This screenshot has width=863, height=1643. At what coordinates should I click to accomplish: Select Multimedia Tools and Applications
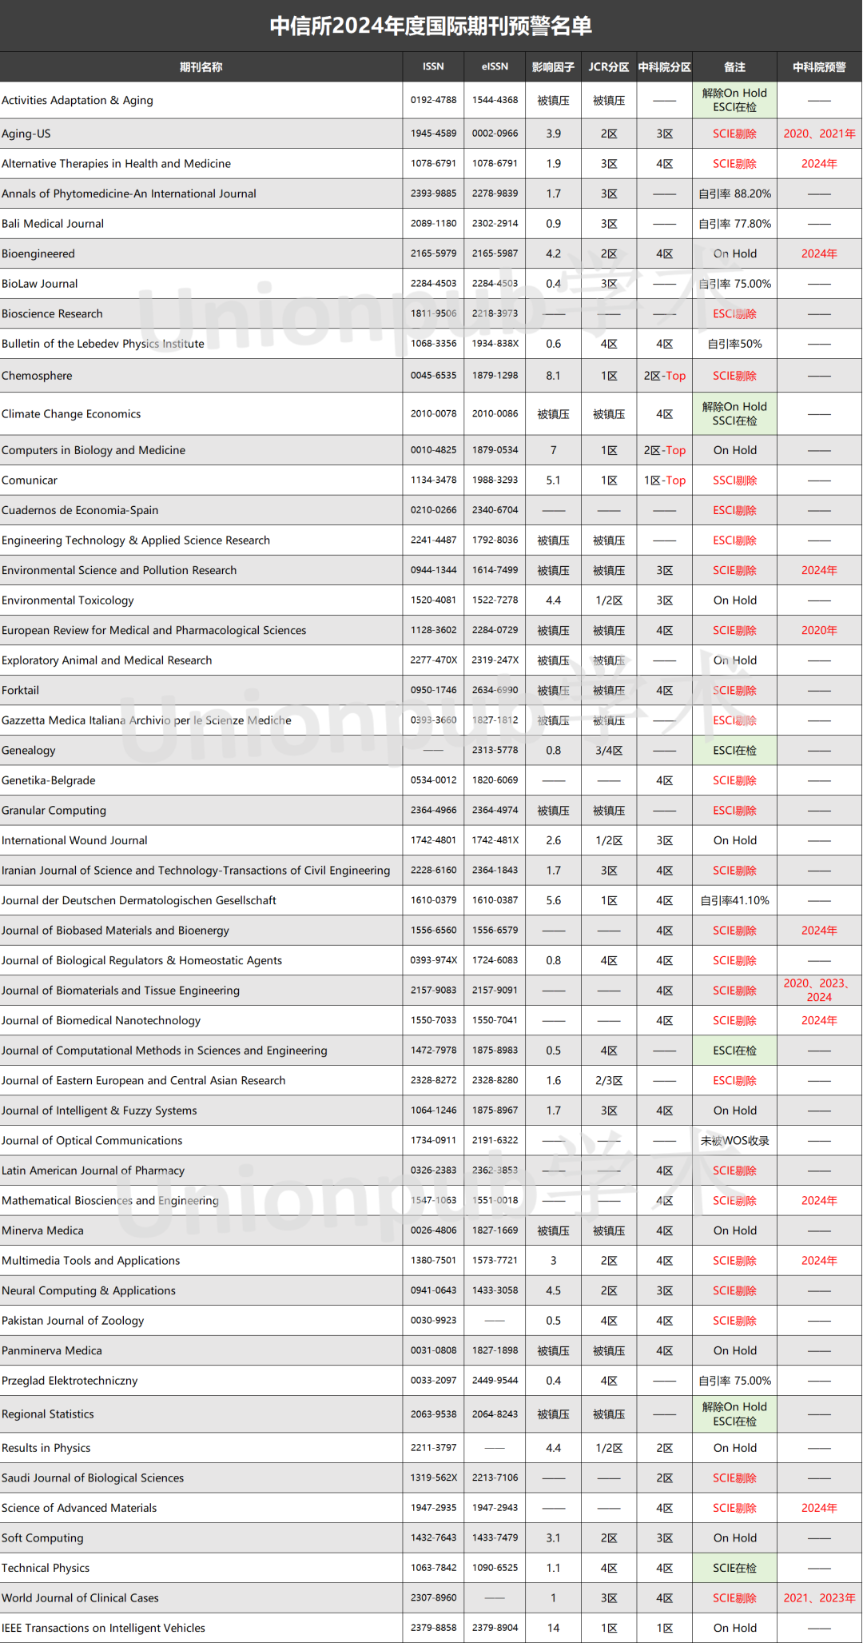91,1261
